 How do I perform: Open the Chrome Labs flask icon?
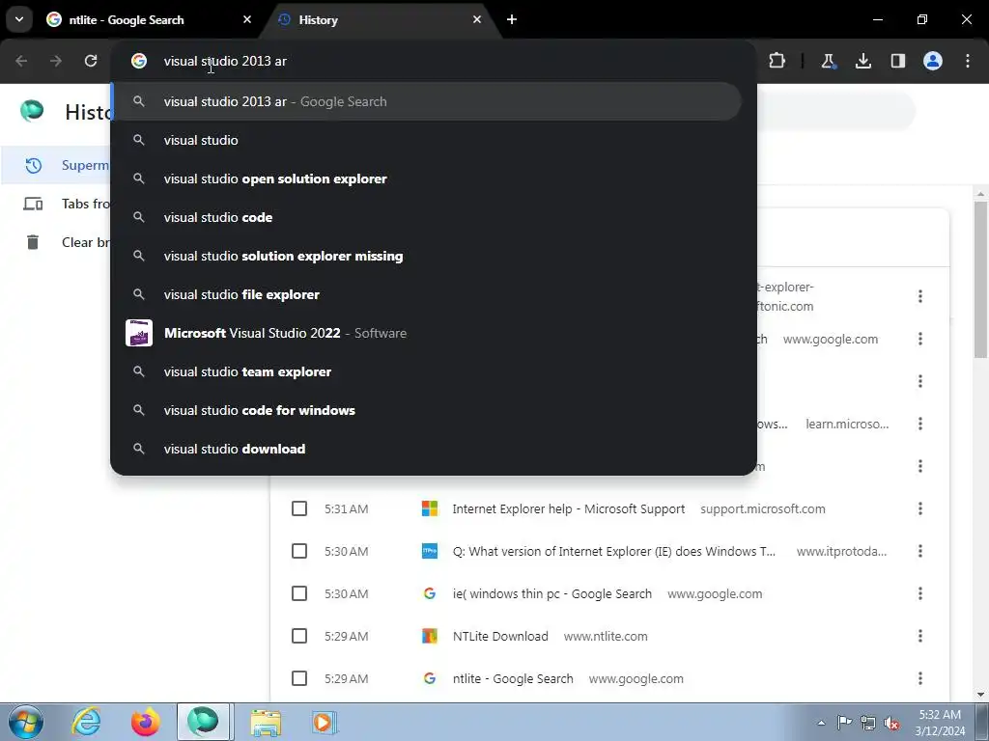(x=828, y=61)
